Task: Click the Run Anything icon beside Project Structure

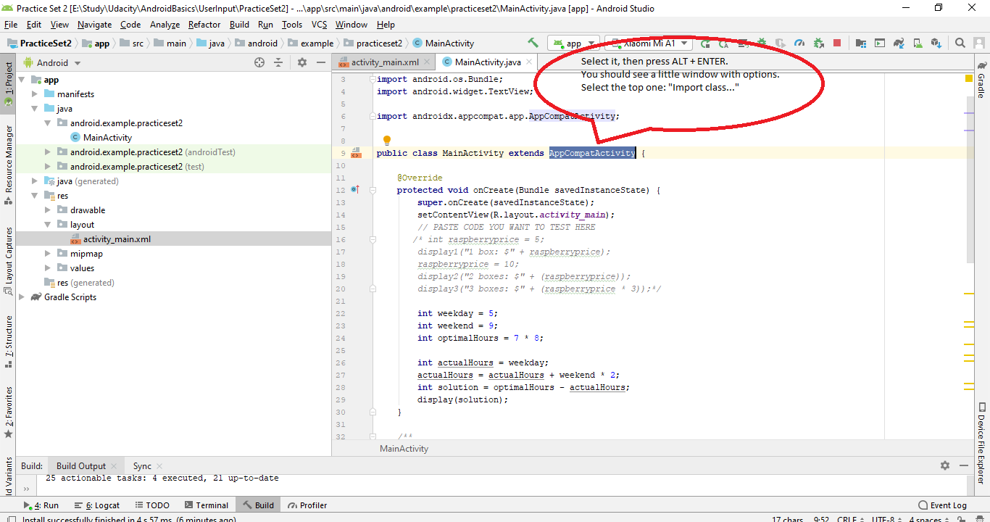Action: (880, 43)
